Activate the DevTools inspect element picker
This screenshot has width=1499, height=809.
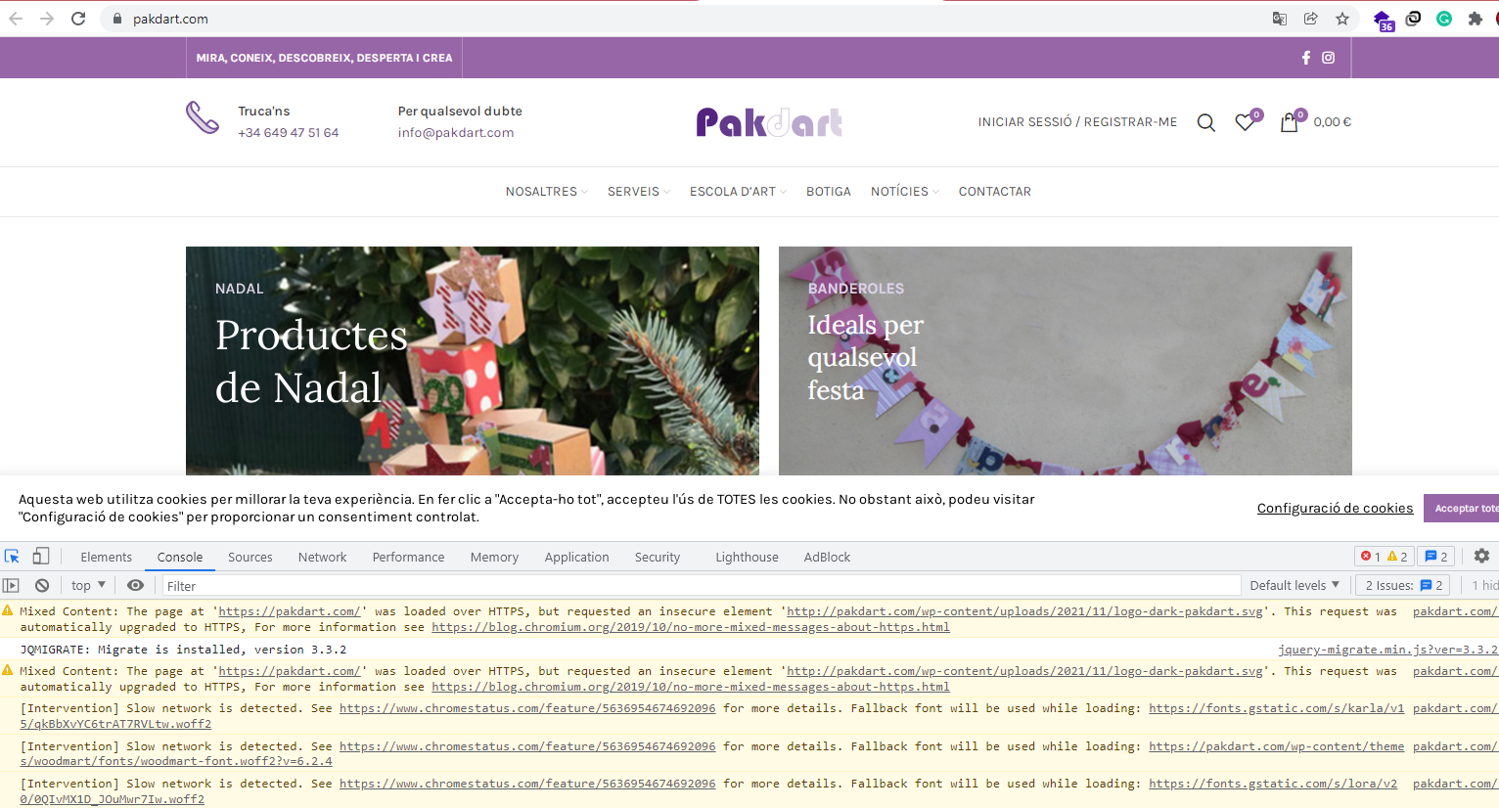pos(13,557)
